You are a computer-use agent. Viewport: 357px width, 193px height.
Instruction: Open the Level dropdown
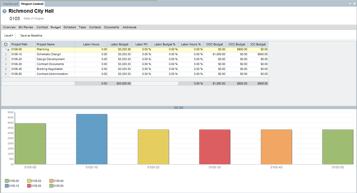pos(9,35)
